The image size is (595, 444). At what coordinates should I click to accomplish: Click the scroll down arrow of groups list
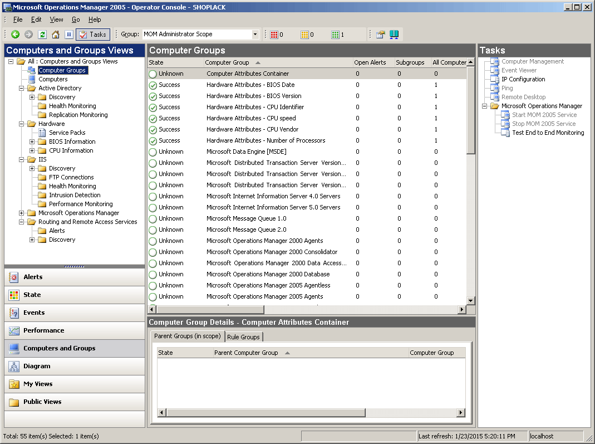(470, 301)
